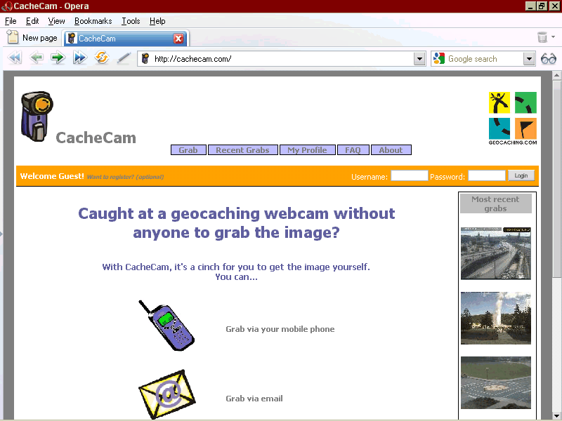Open the About page

click(391, 150)
